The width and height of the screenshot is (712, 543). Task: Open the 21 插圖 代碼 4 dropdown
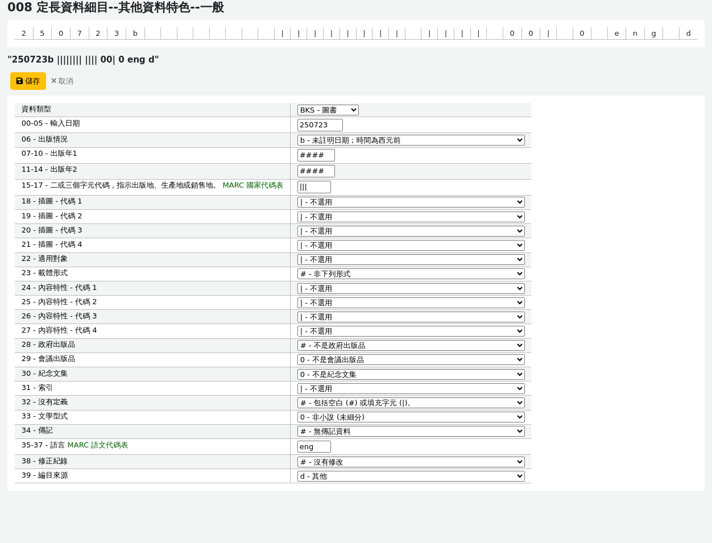pos(411,245)
